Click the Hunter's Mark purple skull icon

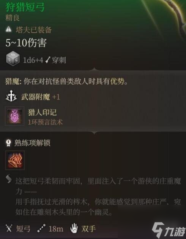pos(14,116)
